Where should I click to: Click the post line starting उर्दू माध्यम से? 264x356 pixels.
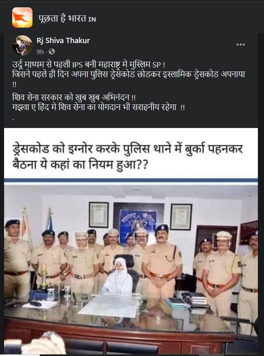(89, 65)
